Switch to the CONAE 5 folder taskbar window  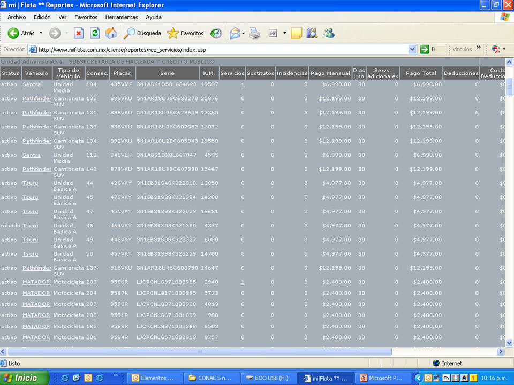click(x=211, y=378)
